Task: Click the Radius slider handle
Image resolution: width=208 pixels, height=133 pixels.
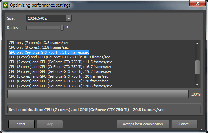Action: 62,28
